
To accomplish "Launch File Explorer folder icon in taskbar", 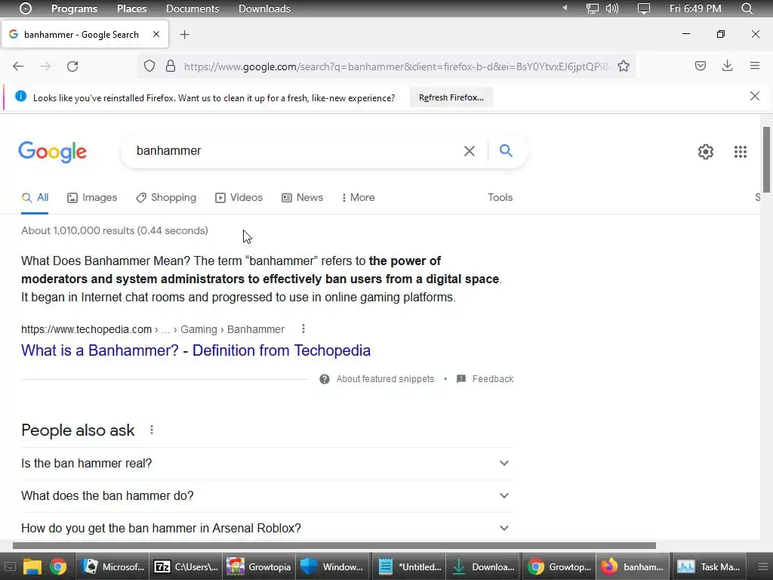I will coord(32,566).
